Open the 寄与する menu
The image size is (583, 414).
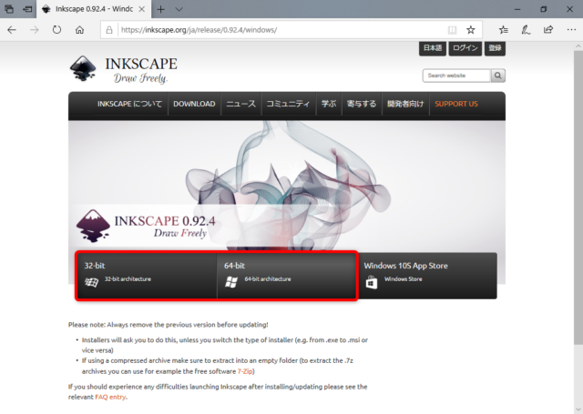point(362,104)
